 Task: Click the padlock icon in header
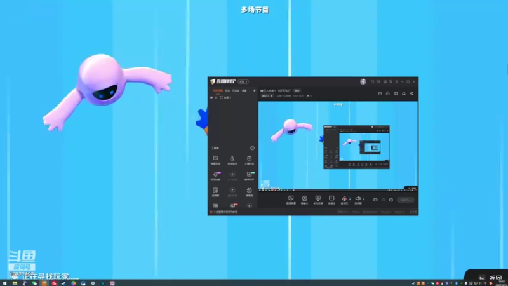[x=387, y=93]
